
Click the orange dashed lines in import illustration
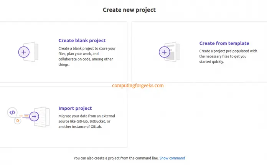tap(25, 115)
